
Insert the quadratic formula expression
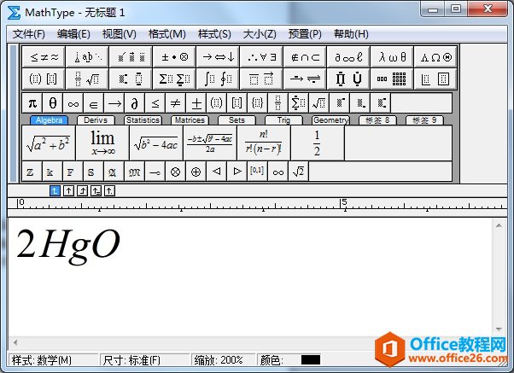[210, 143]
